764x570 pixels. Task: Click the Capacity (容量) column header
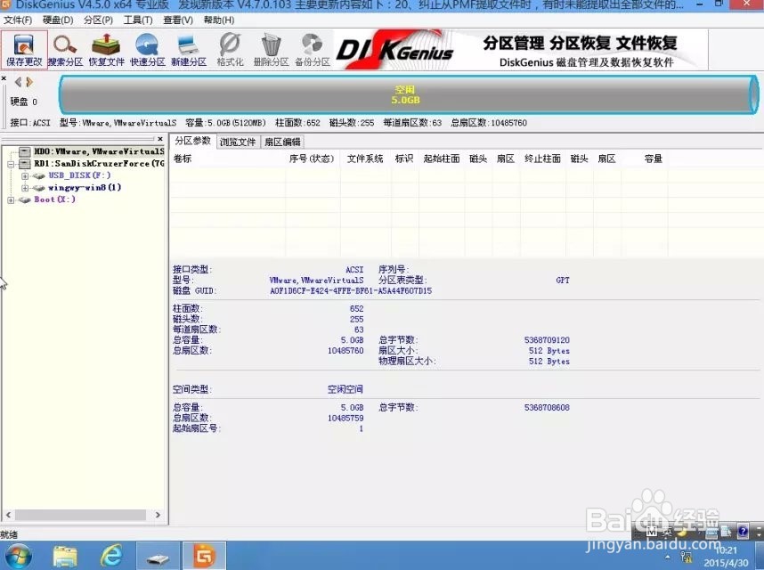[653, 159]
